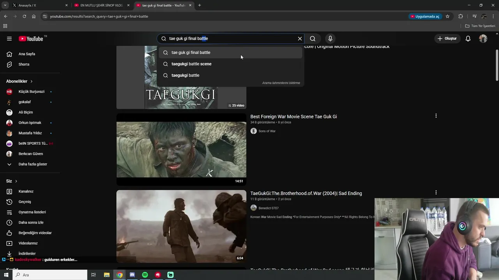Click Uygulamada aç button
Image resolution: width=499 pixels, height=280 pixels.
click(425, 16)
